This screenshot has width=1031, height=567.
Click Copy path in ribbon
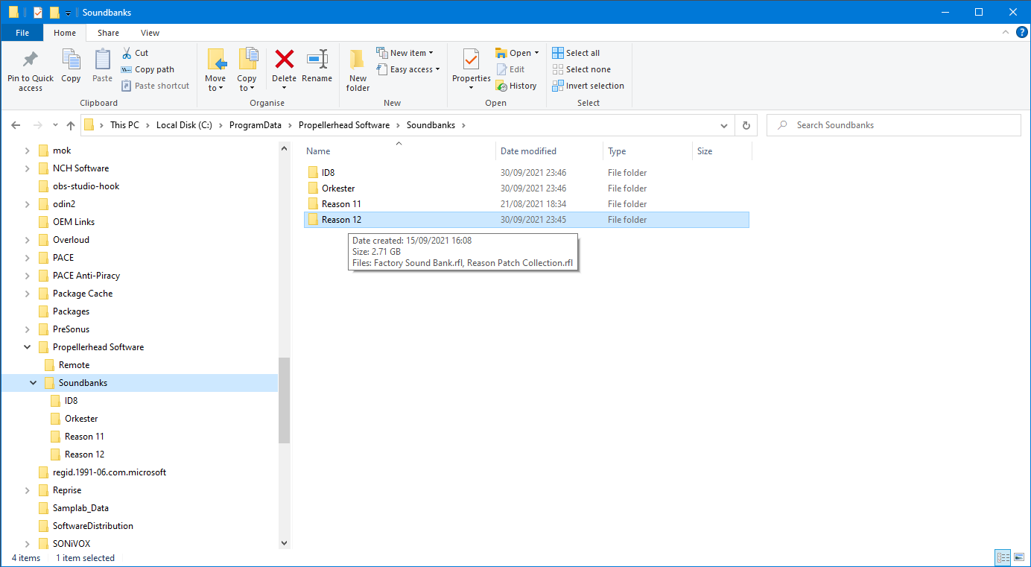[147, 69]
